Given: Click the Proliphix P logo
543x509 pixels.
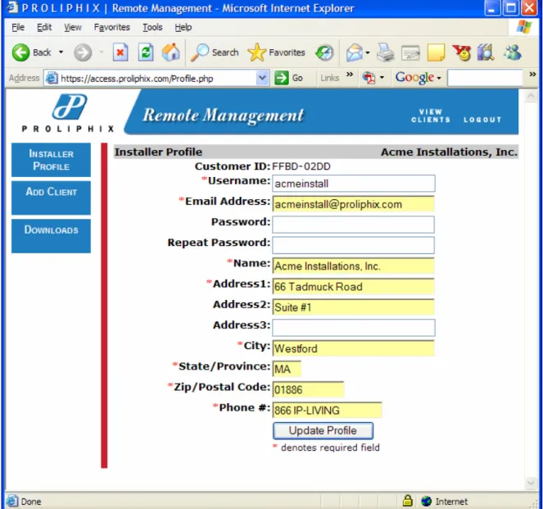Looking at the screenshot, I should (70, 107).
